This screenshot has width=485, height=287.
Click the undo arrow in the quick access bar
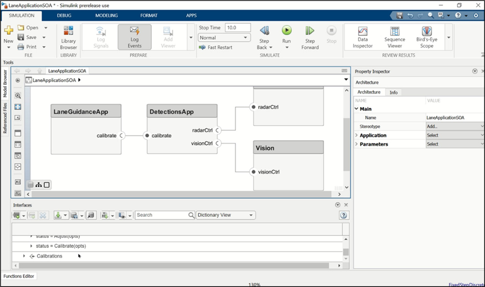tap(410, 16)
